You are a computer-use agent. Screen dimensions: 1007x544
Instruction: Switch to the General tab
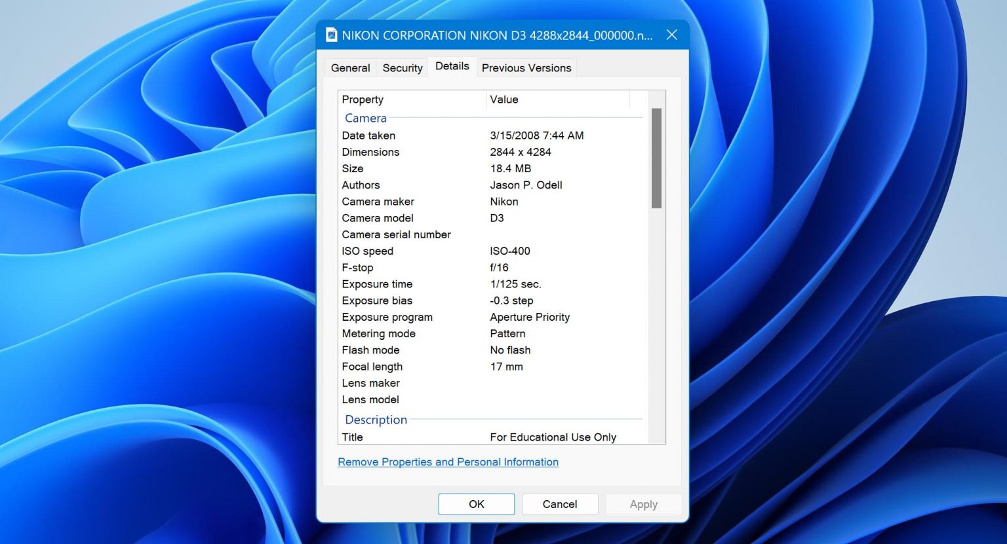[349, 67]
